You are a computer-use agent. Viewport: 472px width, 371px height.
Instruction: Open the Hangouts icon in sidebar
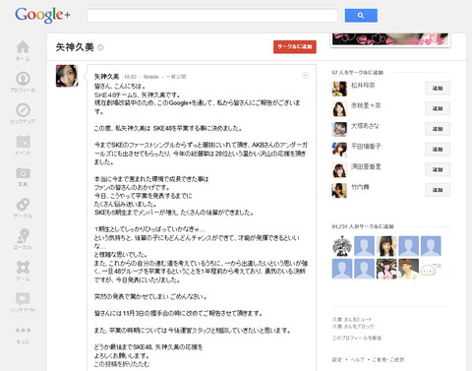[x=23, y=299]
